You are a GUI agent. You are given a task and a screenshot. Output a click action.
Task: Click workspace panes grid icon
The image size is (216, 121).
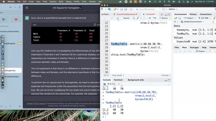pyautogui.click(x=163, y=9)
